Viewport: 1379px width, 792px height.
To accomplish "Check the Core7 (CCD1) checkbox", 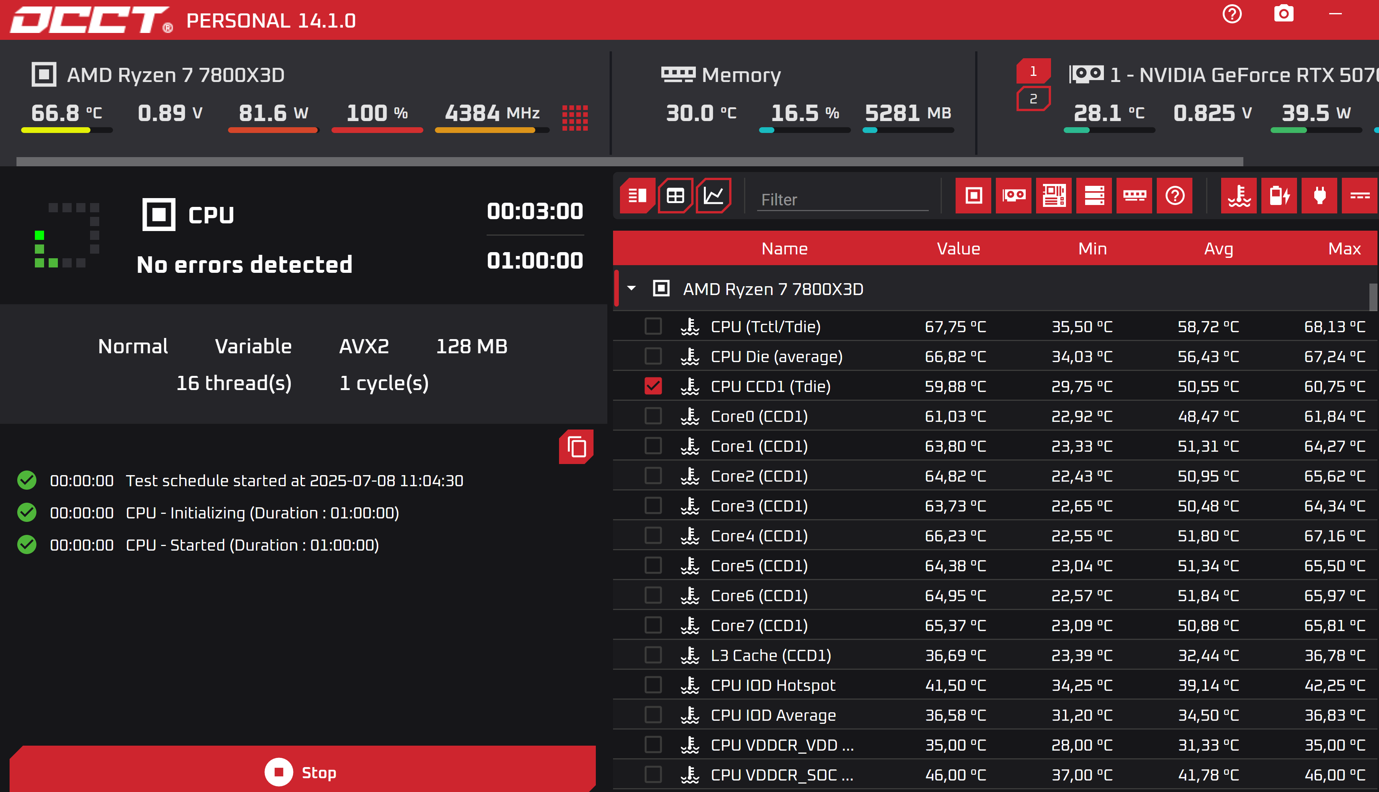I will pyautogui.click(x=653, y=626).
